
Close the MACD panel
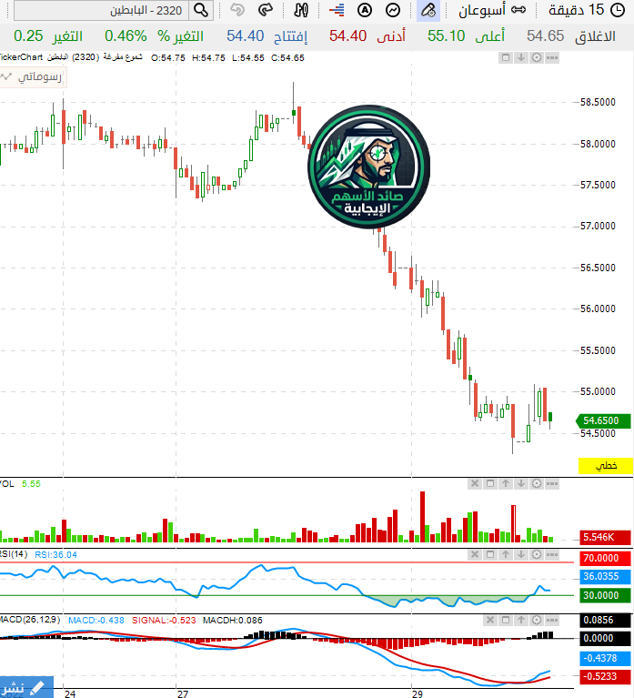coord(490,620)
